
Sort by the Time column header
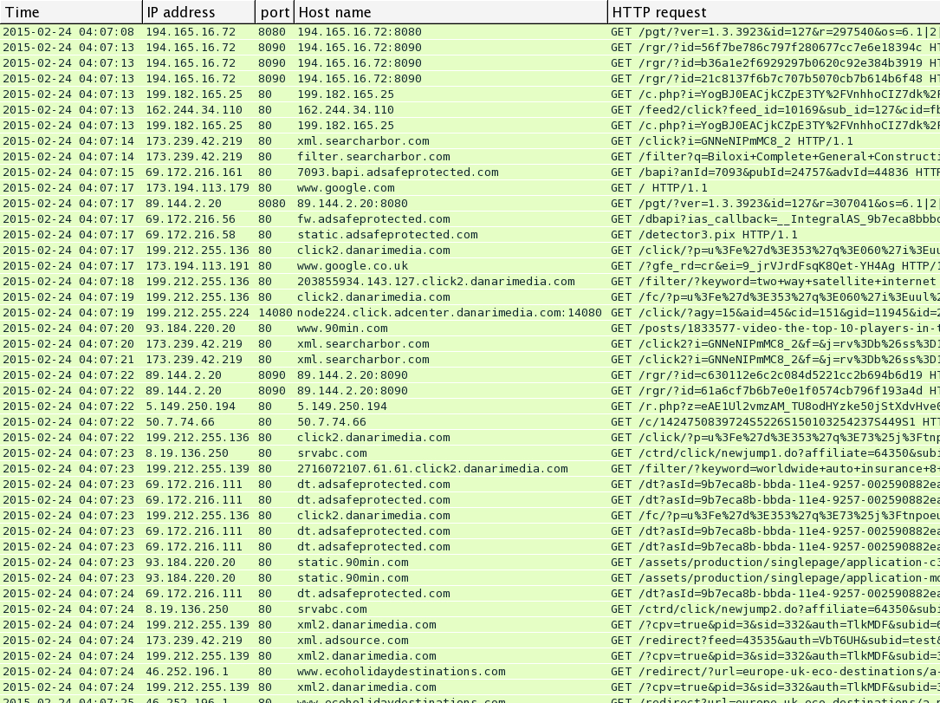coord(71,12)
